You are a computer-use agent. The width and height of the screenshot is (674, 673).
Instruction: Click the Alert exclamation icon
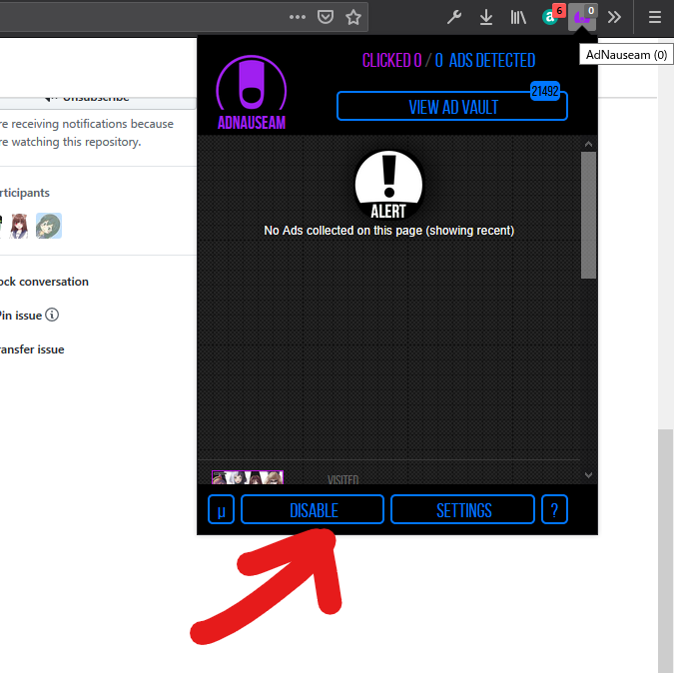click(388, 186)
